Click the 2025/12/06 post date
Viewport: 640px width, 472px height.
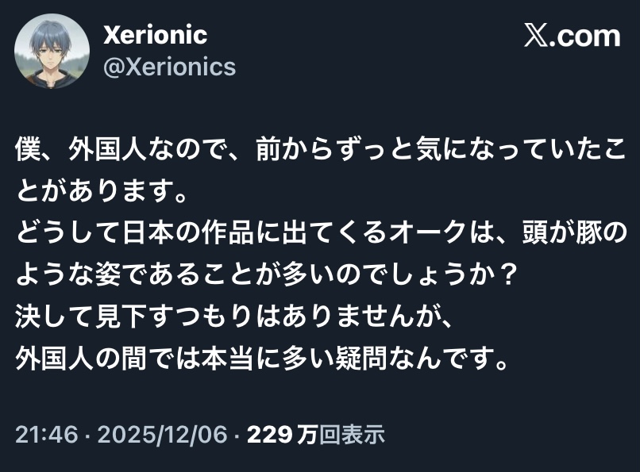click(164, 434)
